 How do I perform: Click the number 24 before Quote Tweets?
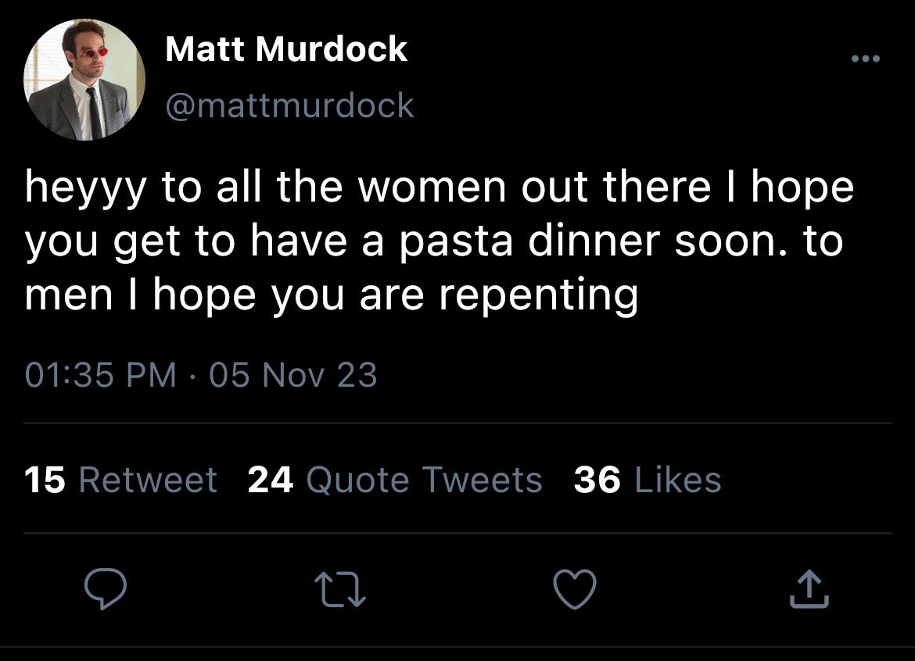[x=270, y=480]
